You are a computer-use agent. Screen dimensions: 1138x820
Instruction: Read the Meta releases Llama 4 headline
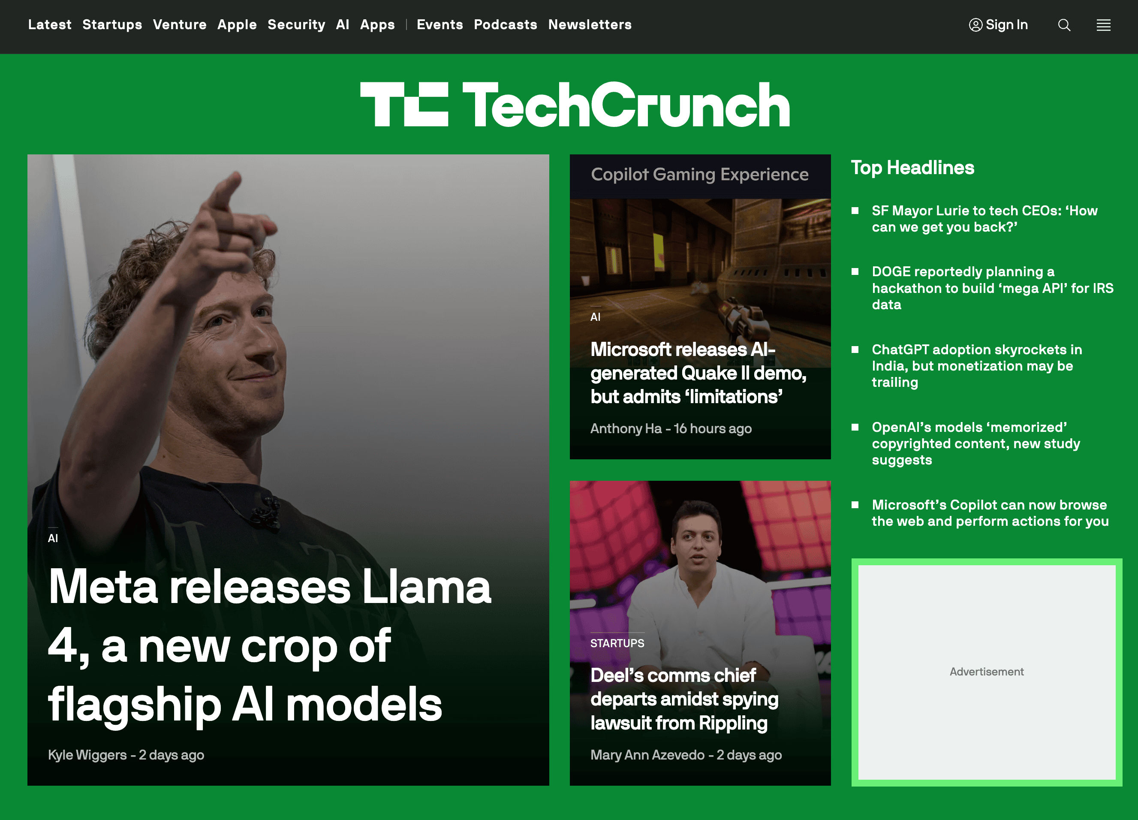click(270, 645)
